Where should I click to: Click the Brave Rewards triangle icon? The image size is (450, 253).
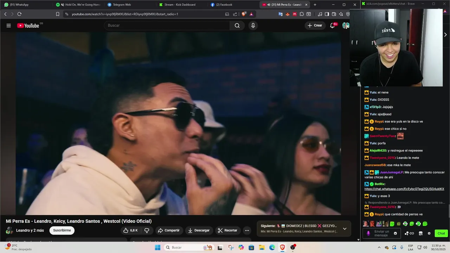[251, 14]
